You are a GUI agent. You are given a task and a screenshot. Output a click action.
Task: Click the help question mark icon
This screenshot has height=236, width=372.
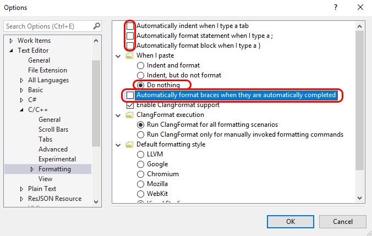336,7
